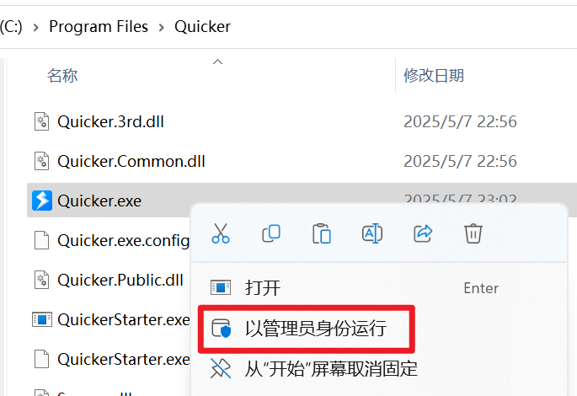
Task: Toggle sort arrow above 名称 column
Action: [x=218, y=62]
